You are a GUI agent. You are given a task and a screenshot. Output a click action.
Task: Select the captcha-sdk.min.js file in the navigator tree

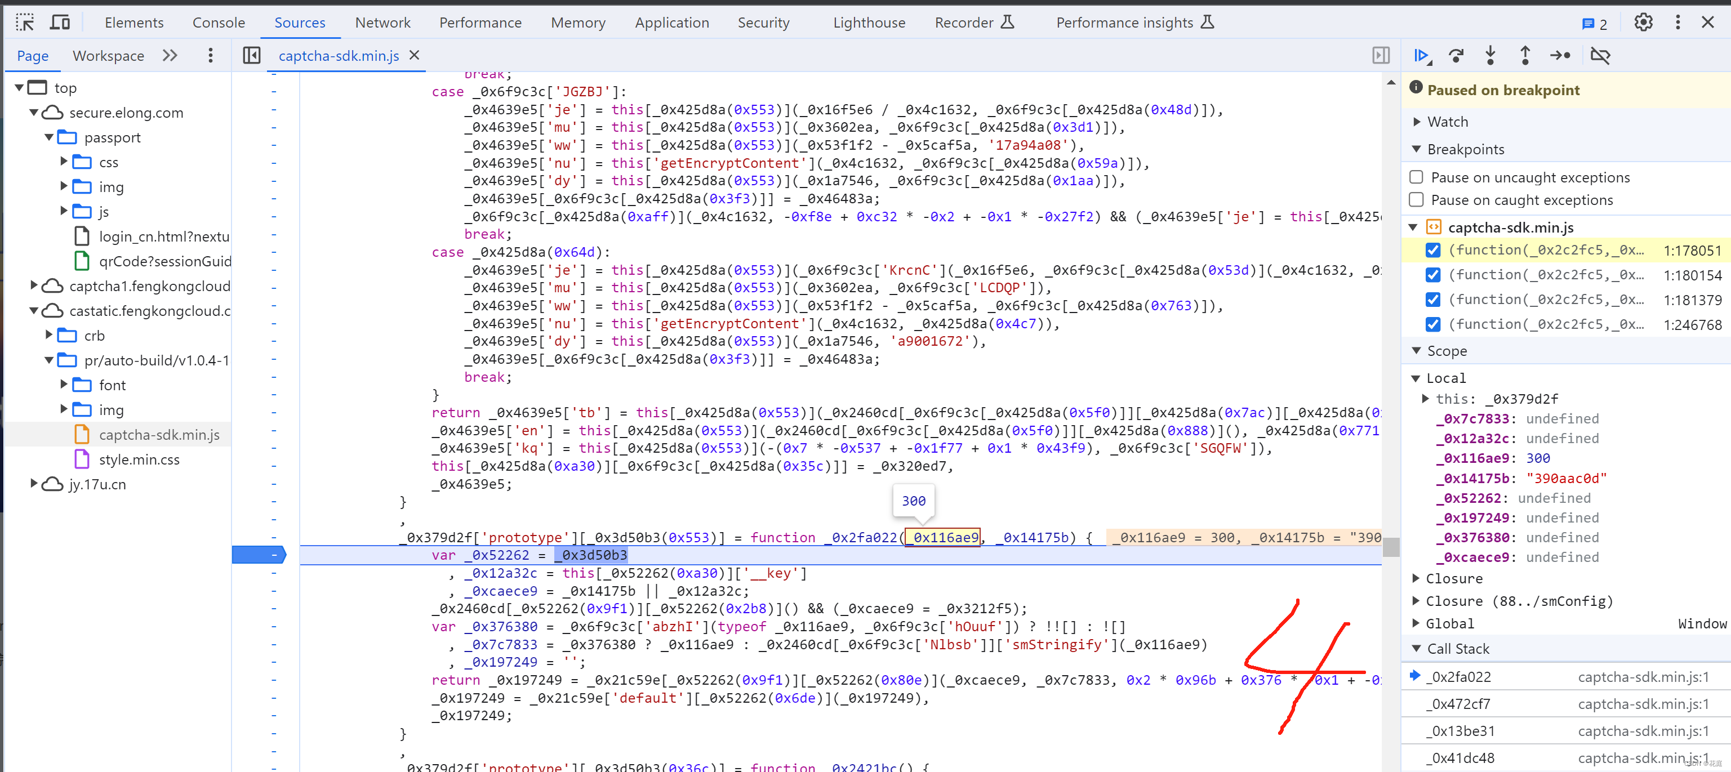(159, 435)
